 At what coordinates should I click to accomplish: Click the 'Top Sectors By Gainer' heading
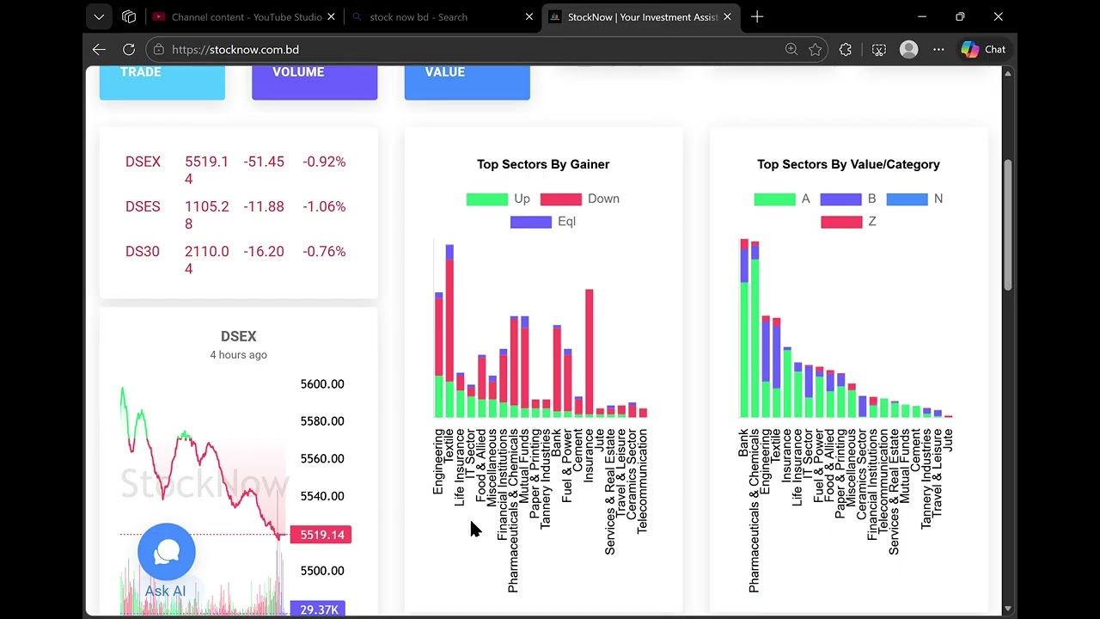pyautogui.click(x=543, y=164)
